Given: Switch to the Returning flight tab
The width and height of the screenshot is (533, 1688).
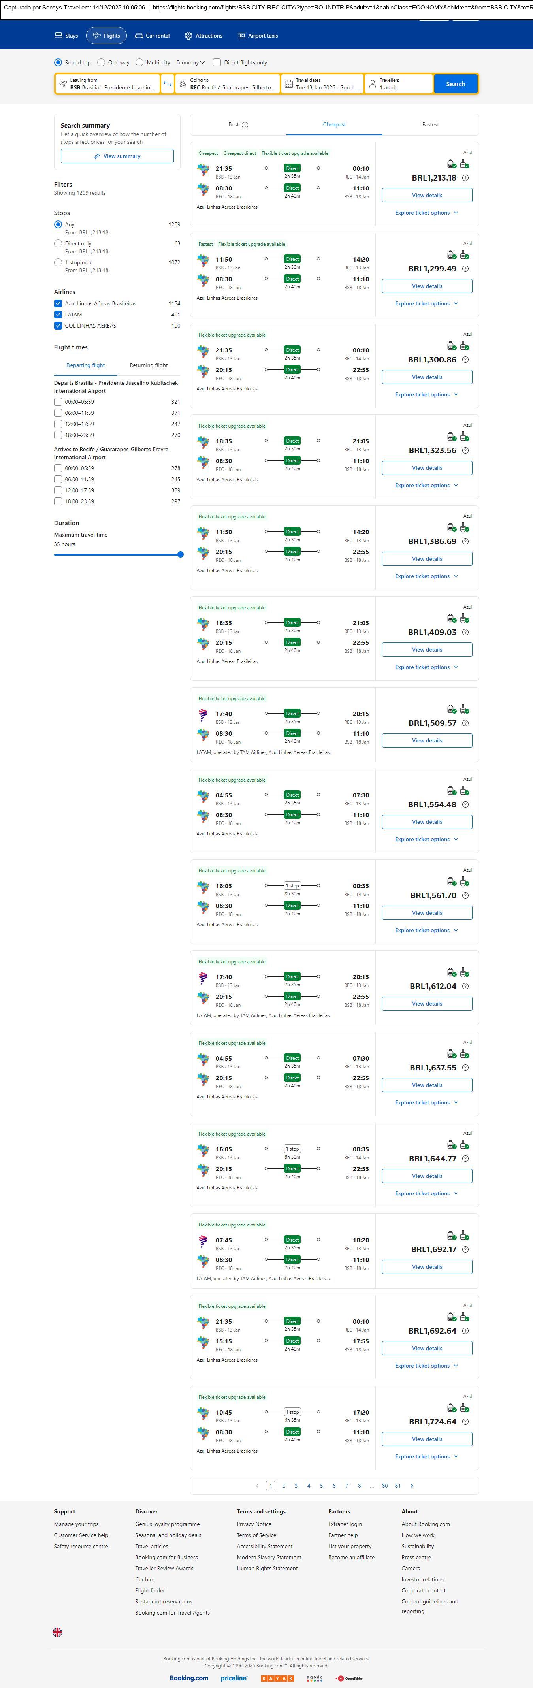Looking at the screenshot, I should click(x=149, y=365).
